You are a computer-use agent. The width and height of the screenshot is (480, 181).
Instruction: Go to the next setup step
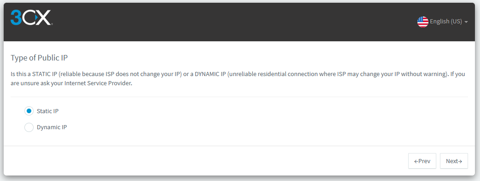[x=454, y=161]
